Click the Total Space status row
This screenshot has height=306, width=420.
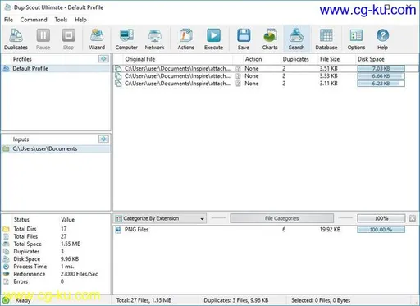point(56,244)
